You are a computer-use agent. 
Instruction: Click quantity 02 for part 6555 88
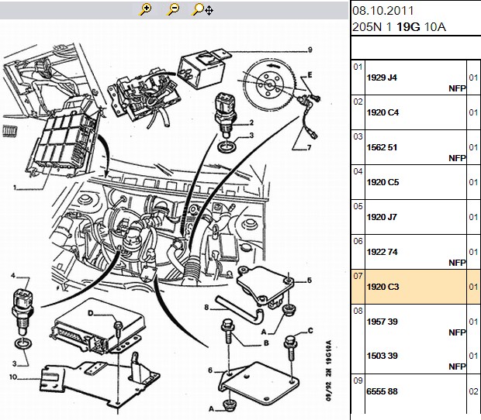473,391
